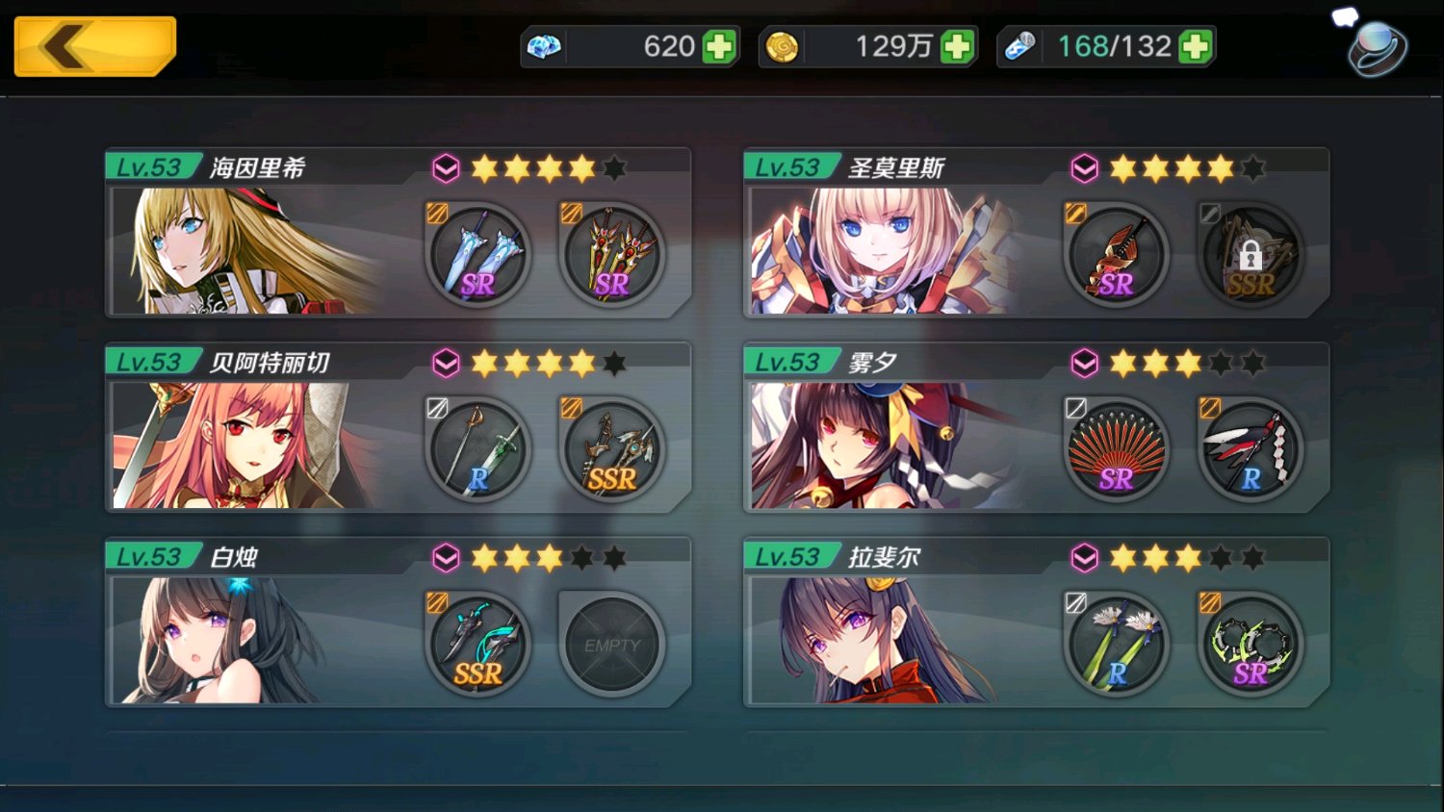Click the 白烛 Lv.53 name header
Image resolution: width=1444 pixels, height=812 pixels.
point(185,556)
